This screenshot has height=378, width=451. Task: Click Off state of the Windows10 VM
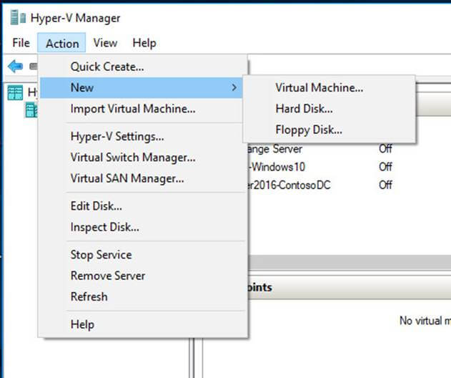[x=385, y=167]
